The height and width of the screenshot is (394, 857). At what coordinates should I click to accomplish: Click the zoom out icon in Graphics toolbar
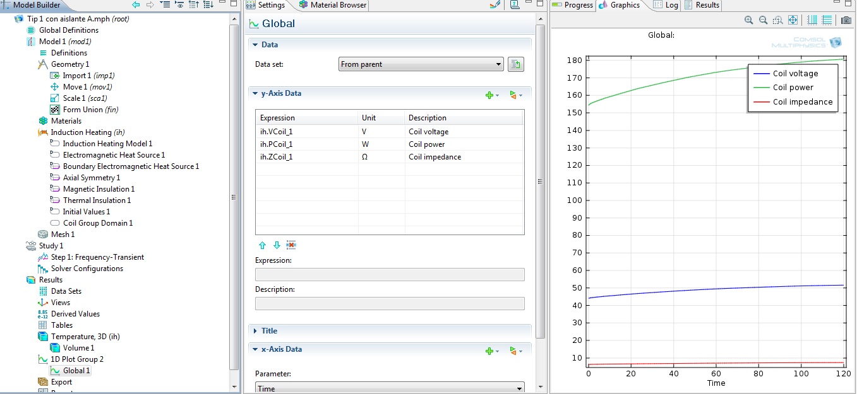point(763,20)
